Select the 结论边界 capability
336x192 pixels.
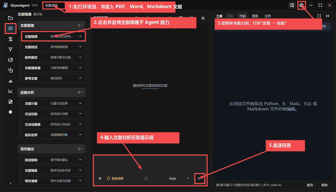coord(53,135)
